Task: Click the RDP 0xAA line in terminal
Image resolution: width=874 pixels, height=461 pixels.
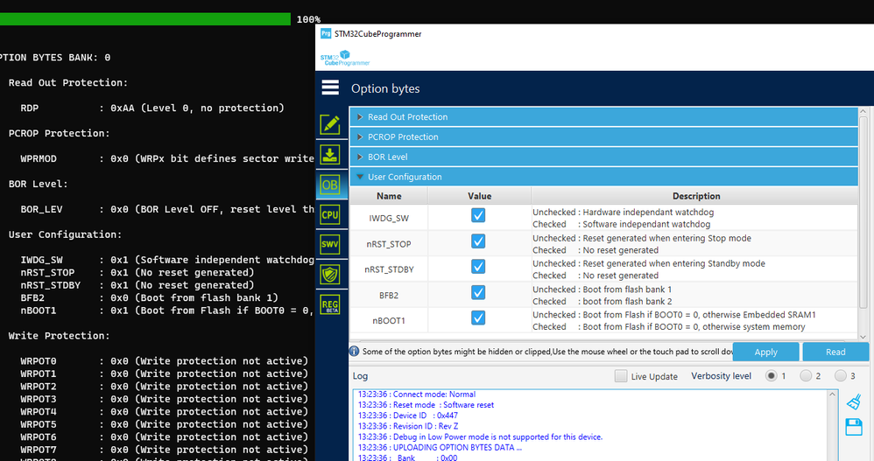Action: 152,108
